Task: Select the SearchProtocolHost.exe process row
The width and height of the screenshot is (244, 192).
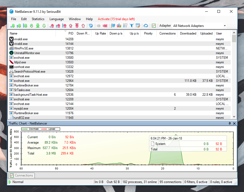Action: click(x=119, y=72)
